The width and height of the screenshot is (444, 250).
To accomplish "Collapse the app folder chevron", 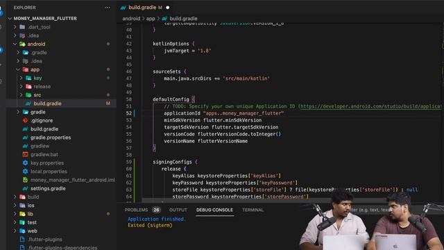I will pos(18,69).
